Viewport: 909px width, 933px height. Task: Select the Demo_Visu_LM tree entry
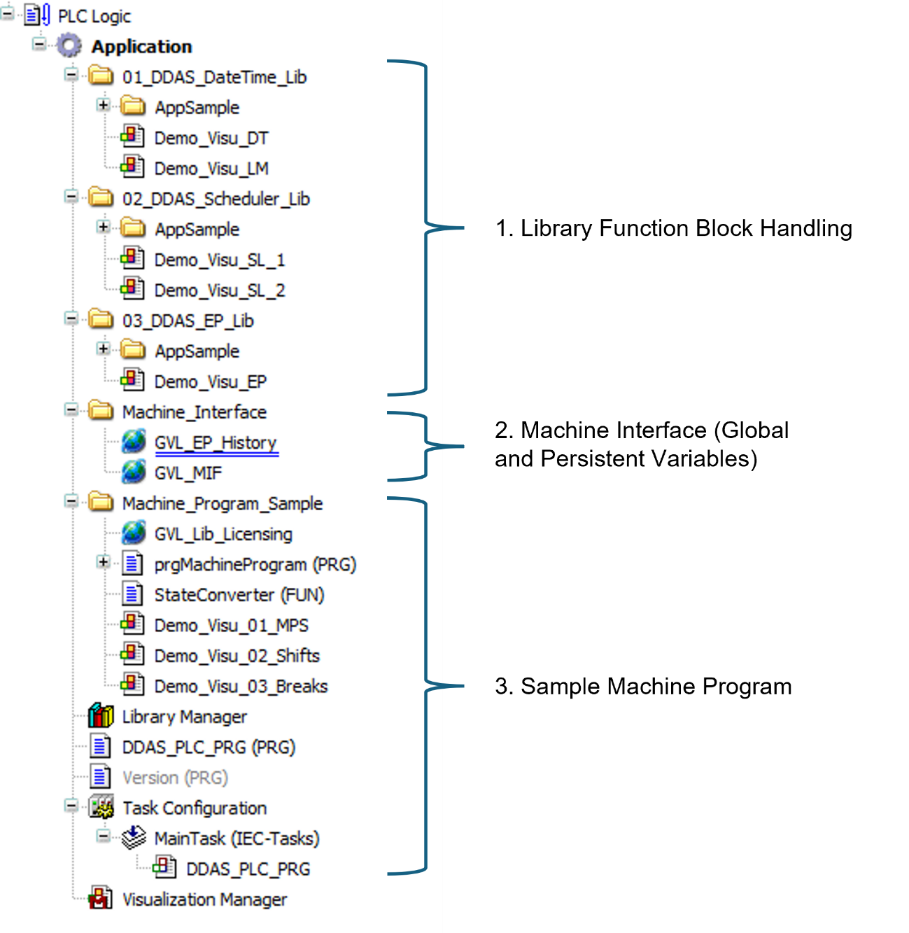point(211,169)
